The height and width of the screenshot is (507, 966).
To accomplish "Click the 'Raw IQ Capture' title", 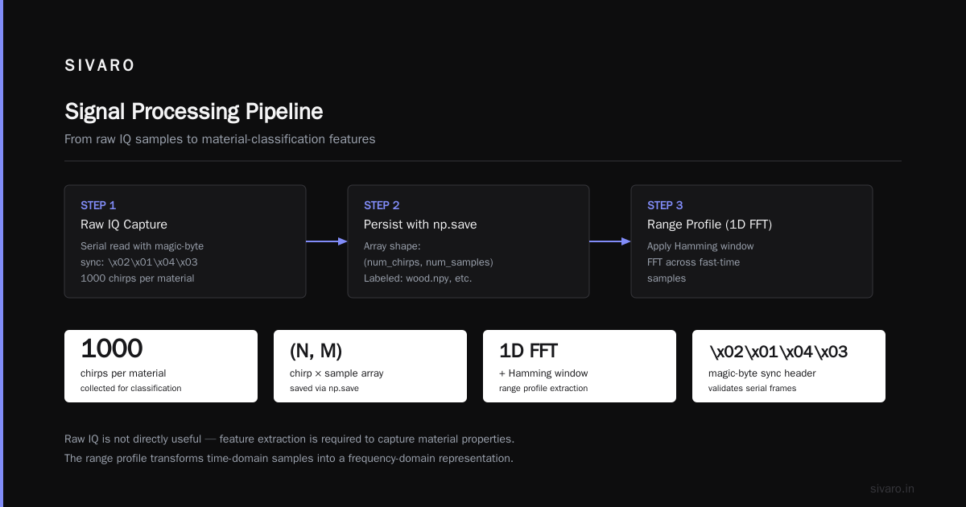I will pos(124,225).
